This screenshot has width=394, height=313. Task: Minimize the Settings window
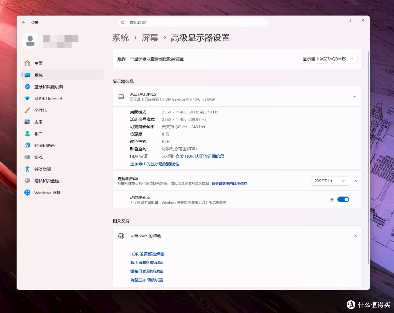point(336,20)
